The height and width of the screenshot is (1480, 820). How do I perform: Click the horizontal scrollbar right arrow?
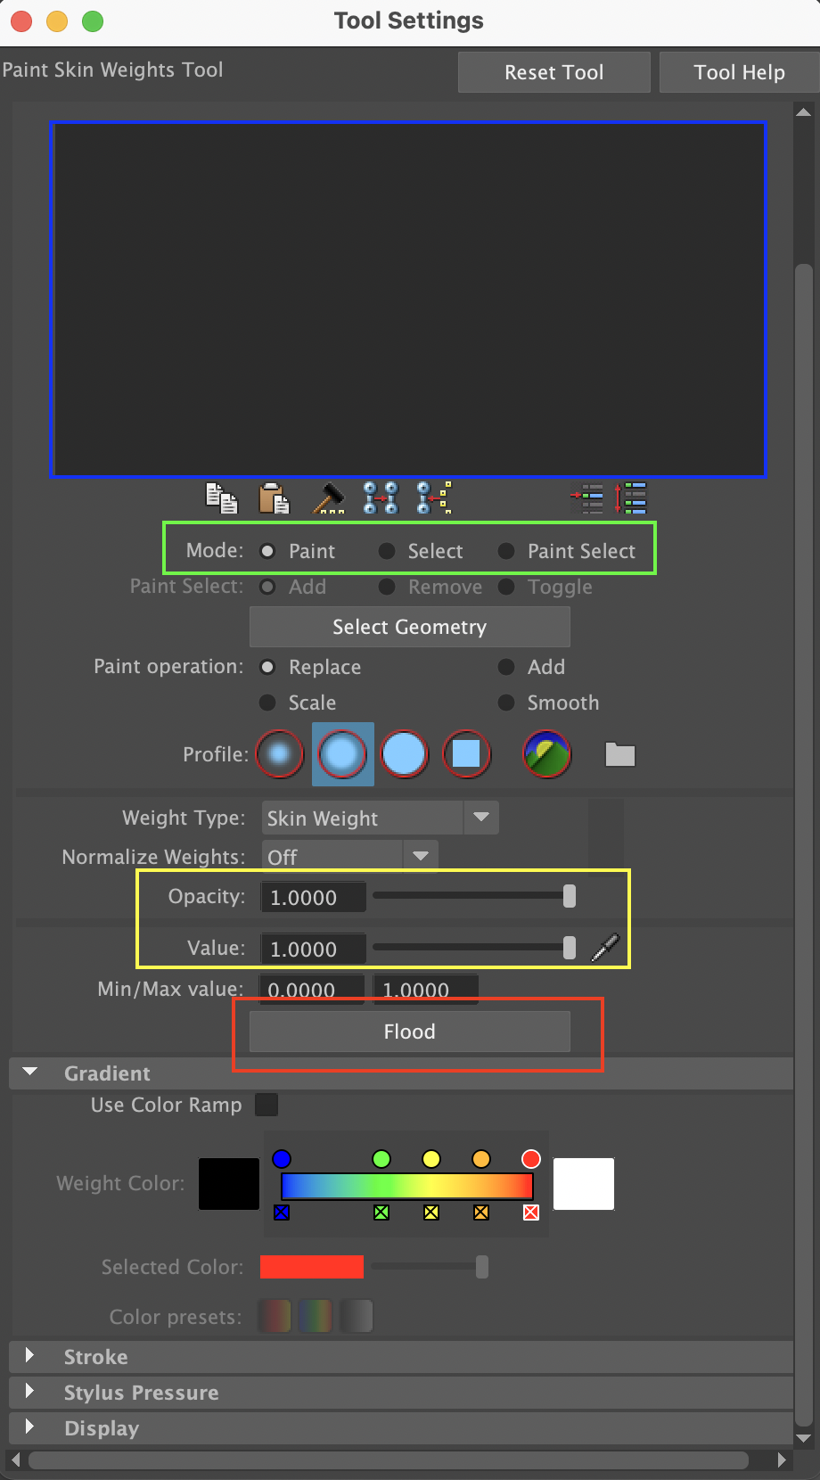[782, 1459]
